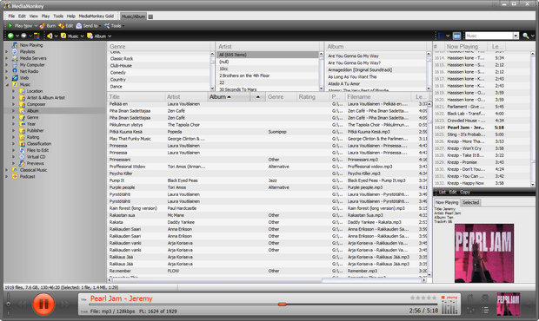Switch to the Music/Album tab

[133, 16]
